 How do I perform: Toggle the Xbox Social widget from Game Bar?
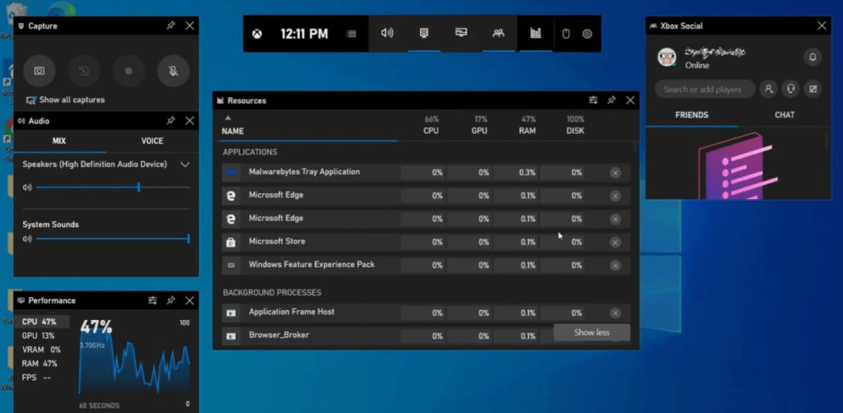[499, 33]
